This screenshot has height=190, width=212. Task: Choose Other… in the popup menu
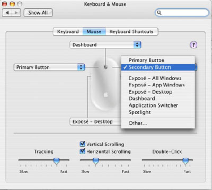click(x=158, y=123)
